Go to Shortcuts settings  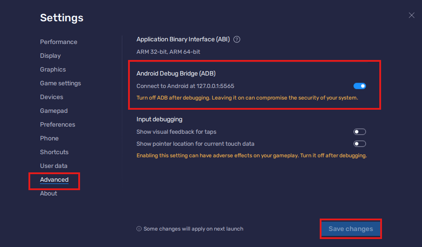click(54, 152)
